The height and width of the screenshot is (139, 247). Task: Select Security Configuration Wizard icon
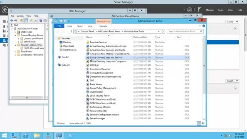click(x=88, y=115)
